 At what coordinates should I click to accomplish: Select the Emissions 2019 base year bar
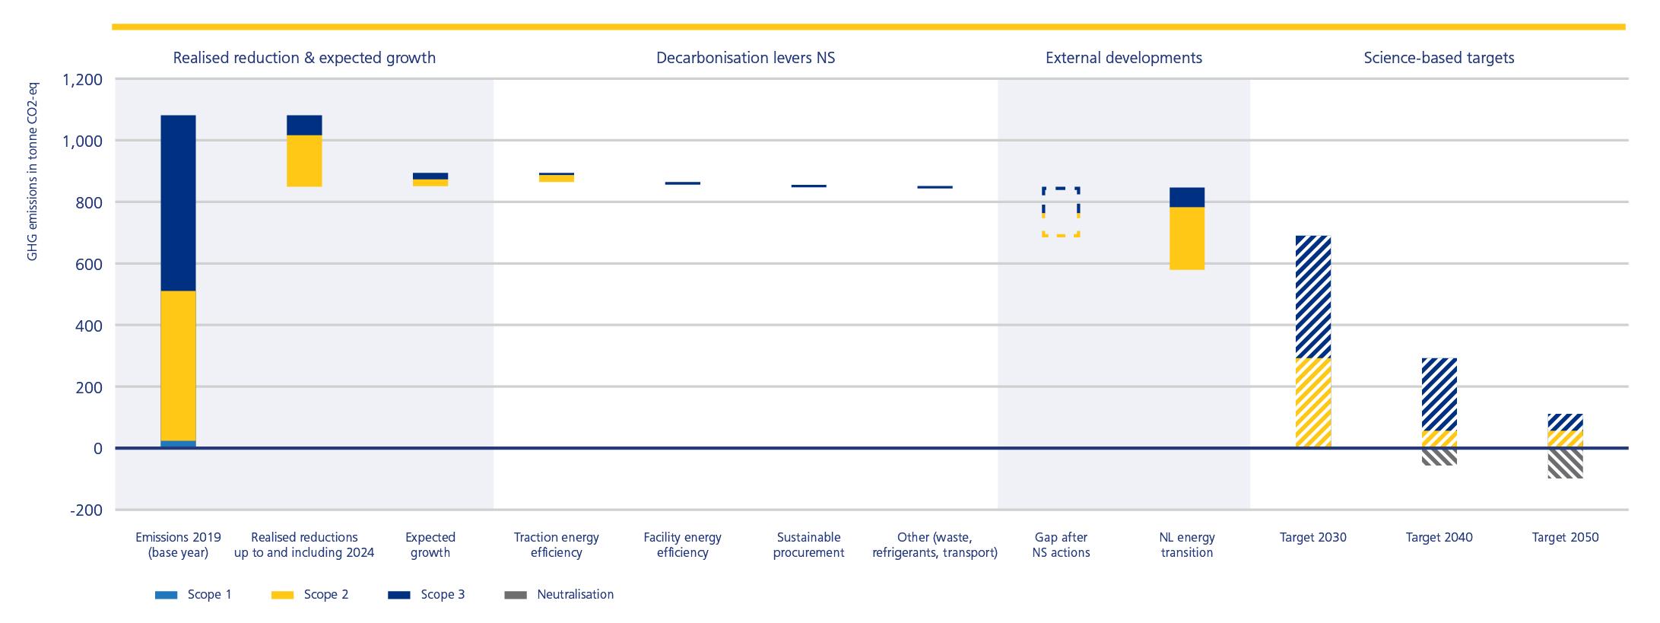(178, 281)
